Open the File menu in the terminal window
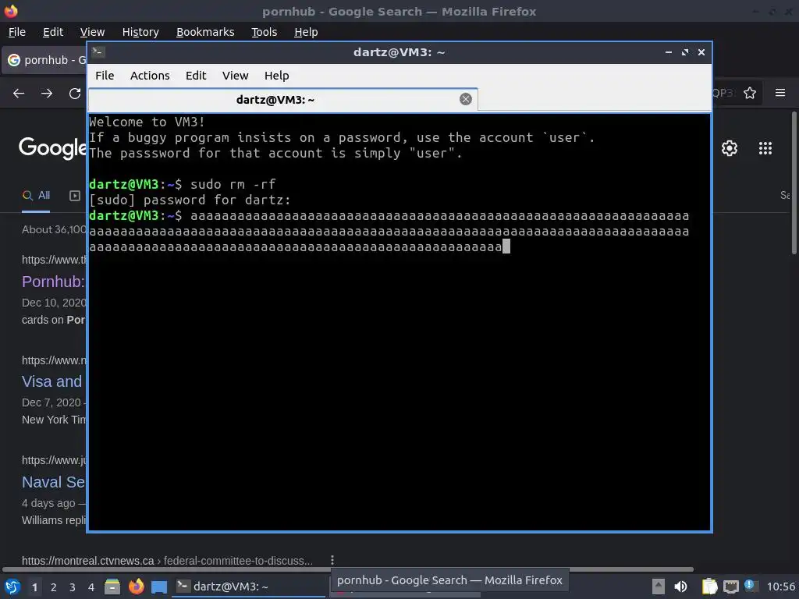Image resolution: width=799 pixels, height=599 pixels. 105,76
